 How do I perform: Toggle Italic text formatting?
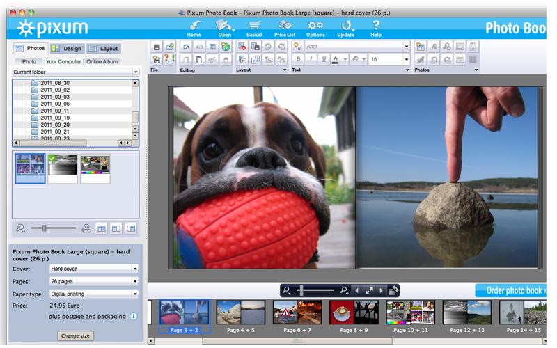pos(311,60)
